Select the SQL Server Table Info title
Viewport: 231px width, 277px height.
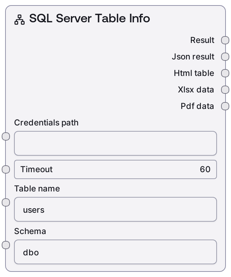click(x=89, y=18)
